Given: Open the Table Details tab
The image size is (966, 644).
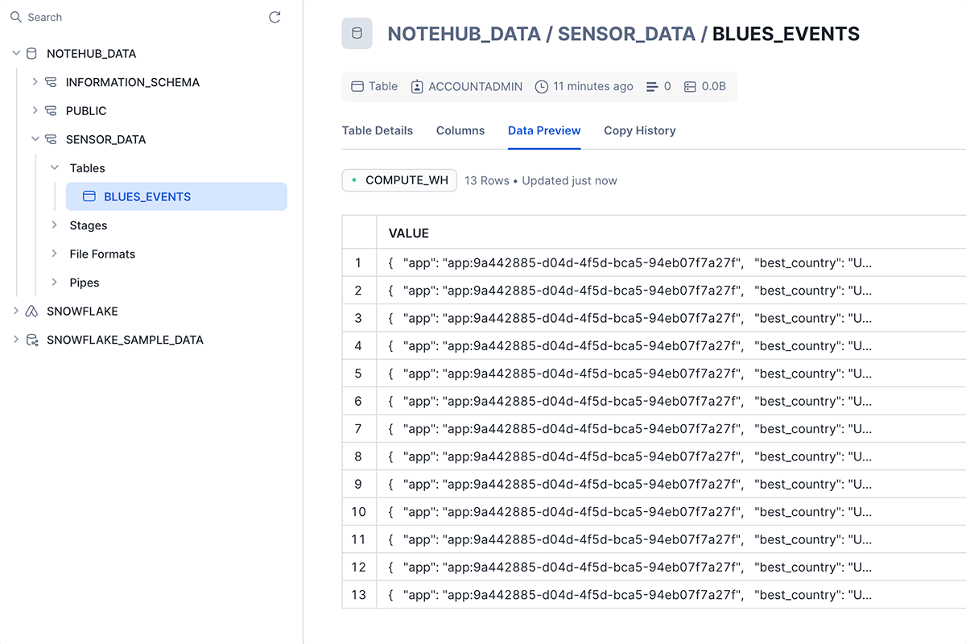Looking at the screenshot, I should coord(378,130).
